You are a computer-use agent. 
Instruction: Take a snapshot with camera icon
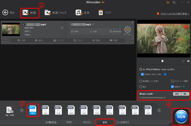pyautogui.click(x=183, y=61)
